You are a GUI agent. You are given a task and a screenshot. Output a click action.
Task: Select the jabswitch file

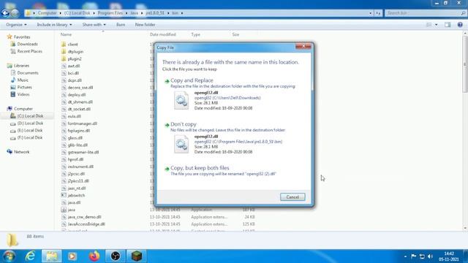76,195
